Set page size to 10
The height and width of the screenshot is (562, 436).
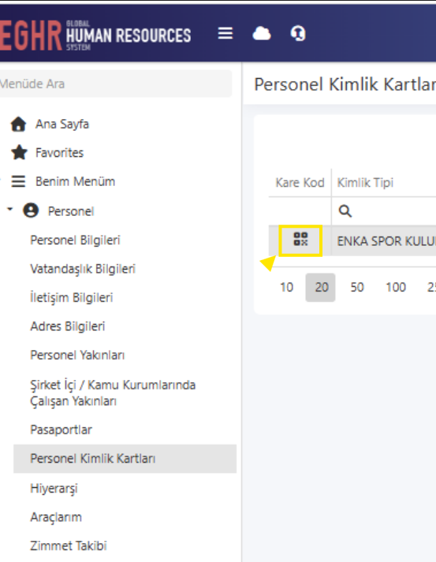tap(286, 287)
